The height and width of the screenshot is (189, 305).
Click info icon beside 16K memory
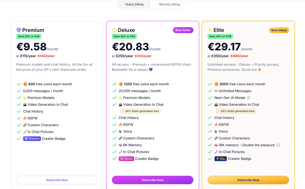point(278,145)
